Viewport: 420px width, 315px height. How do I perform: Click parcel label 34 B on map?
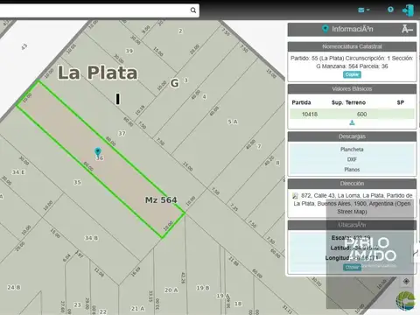click(91, 238)
